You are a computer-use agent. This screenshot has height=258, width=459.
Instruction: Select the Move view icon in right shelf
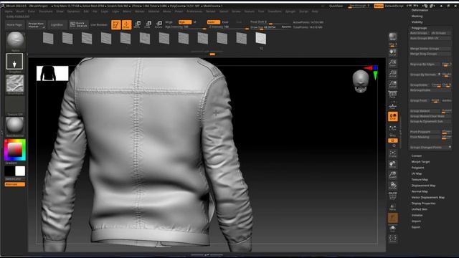point(392,164)
